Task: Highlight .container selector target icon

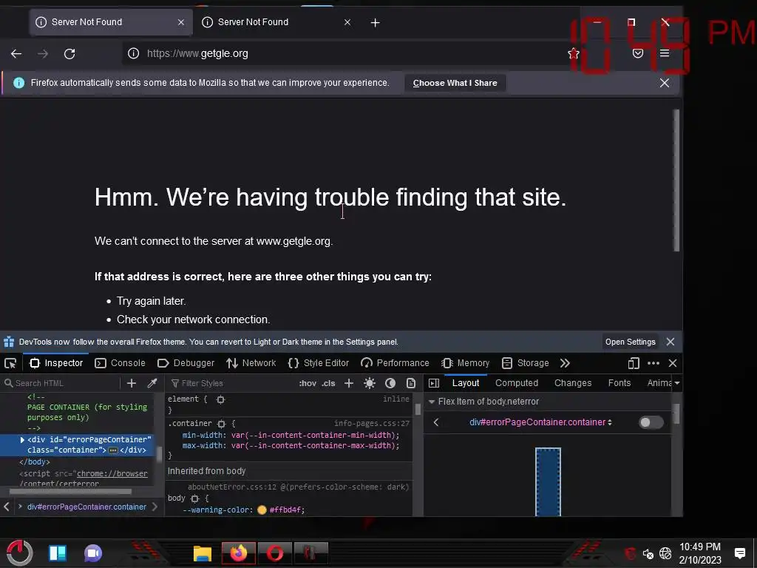Action: (221, 424)
